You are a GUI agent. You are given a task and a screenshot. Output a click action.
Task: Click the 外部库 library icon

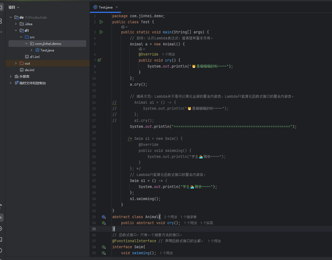tap(16, 76)
